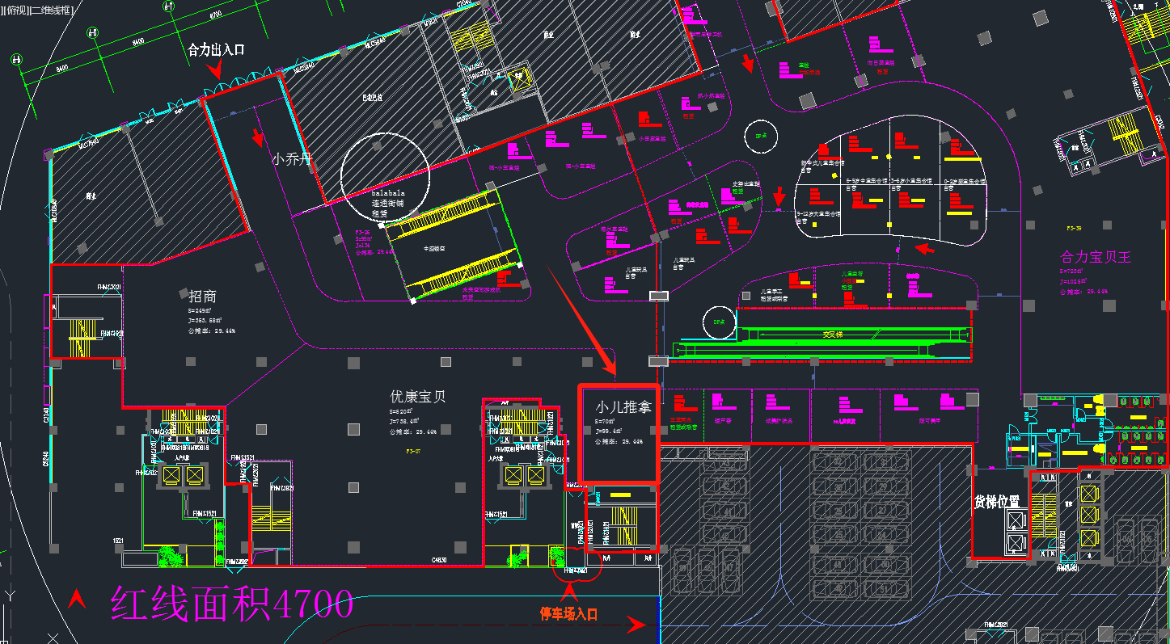Viewport: 1170px width, 644px height.
Task: Click the yellow 中庭 escalator block
Action: coord(453,246)
